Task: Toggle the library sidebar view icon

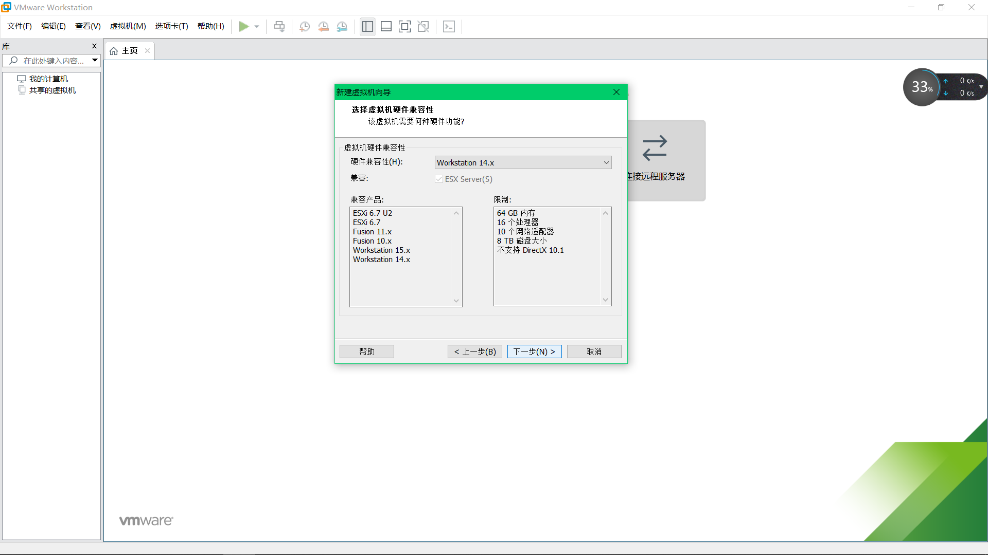Action: click(x=367, y=27)
